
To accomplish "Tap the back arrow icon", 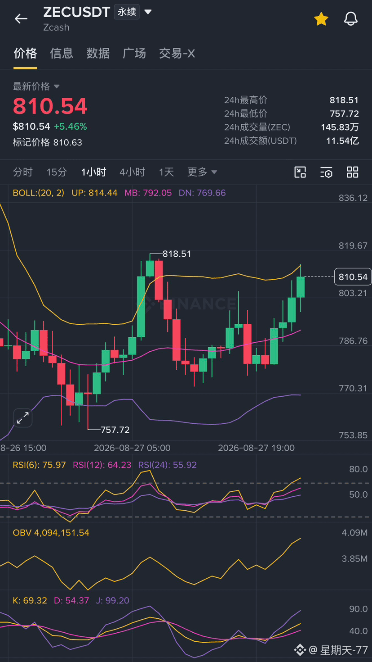I will point(21,18).
